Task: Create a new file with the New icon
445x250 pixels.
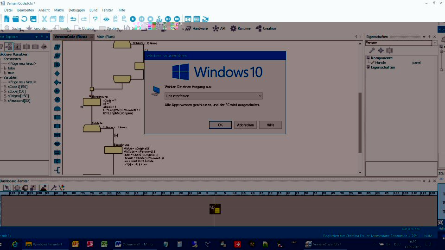Action: (7, 19)
